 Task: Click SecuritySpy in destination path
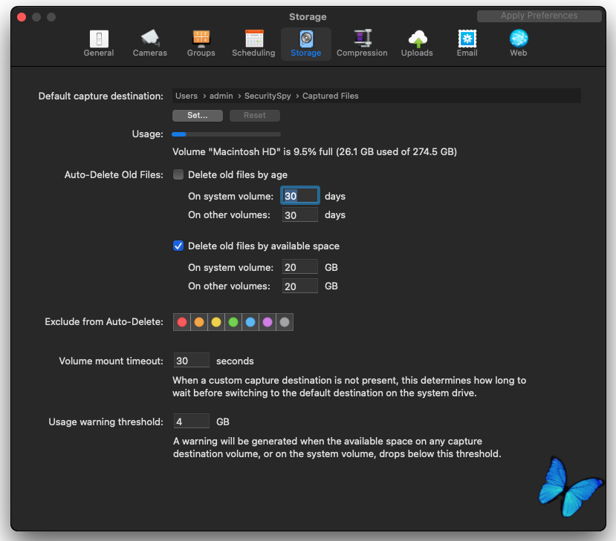click(268, 96)
